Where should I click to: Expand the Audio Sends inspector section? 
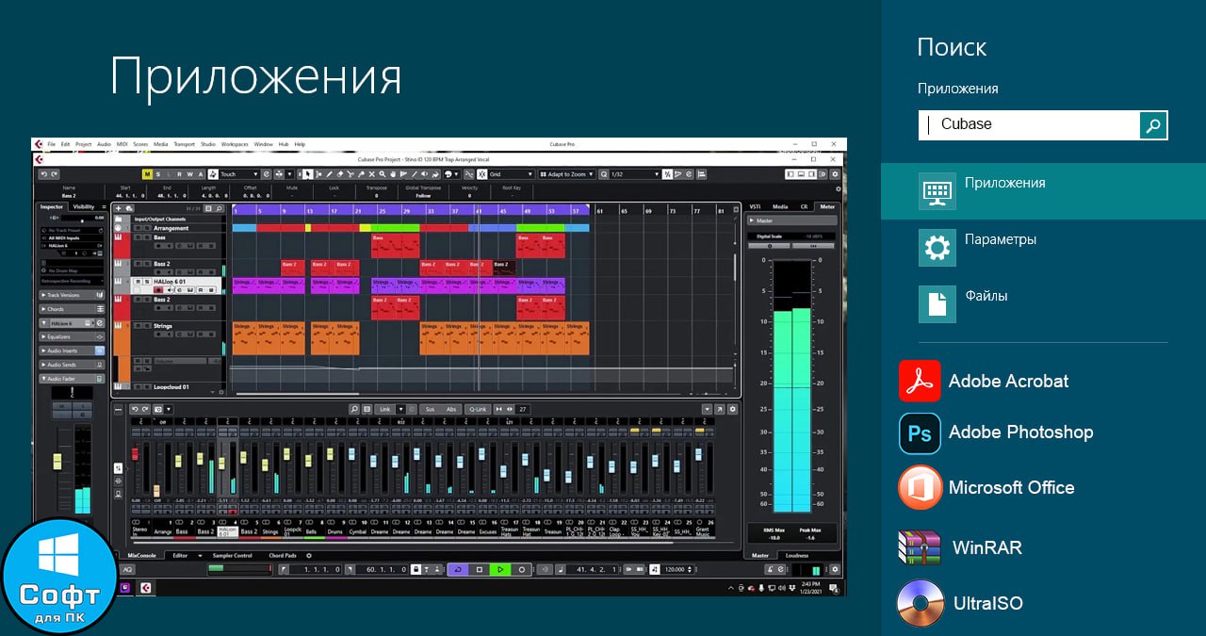73,365
